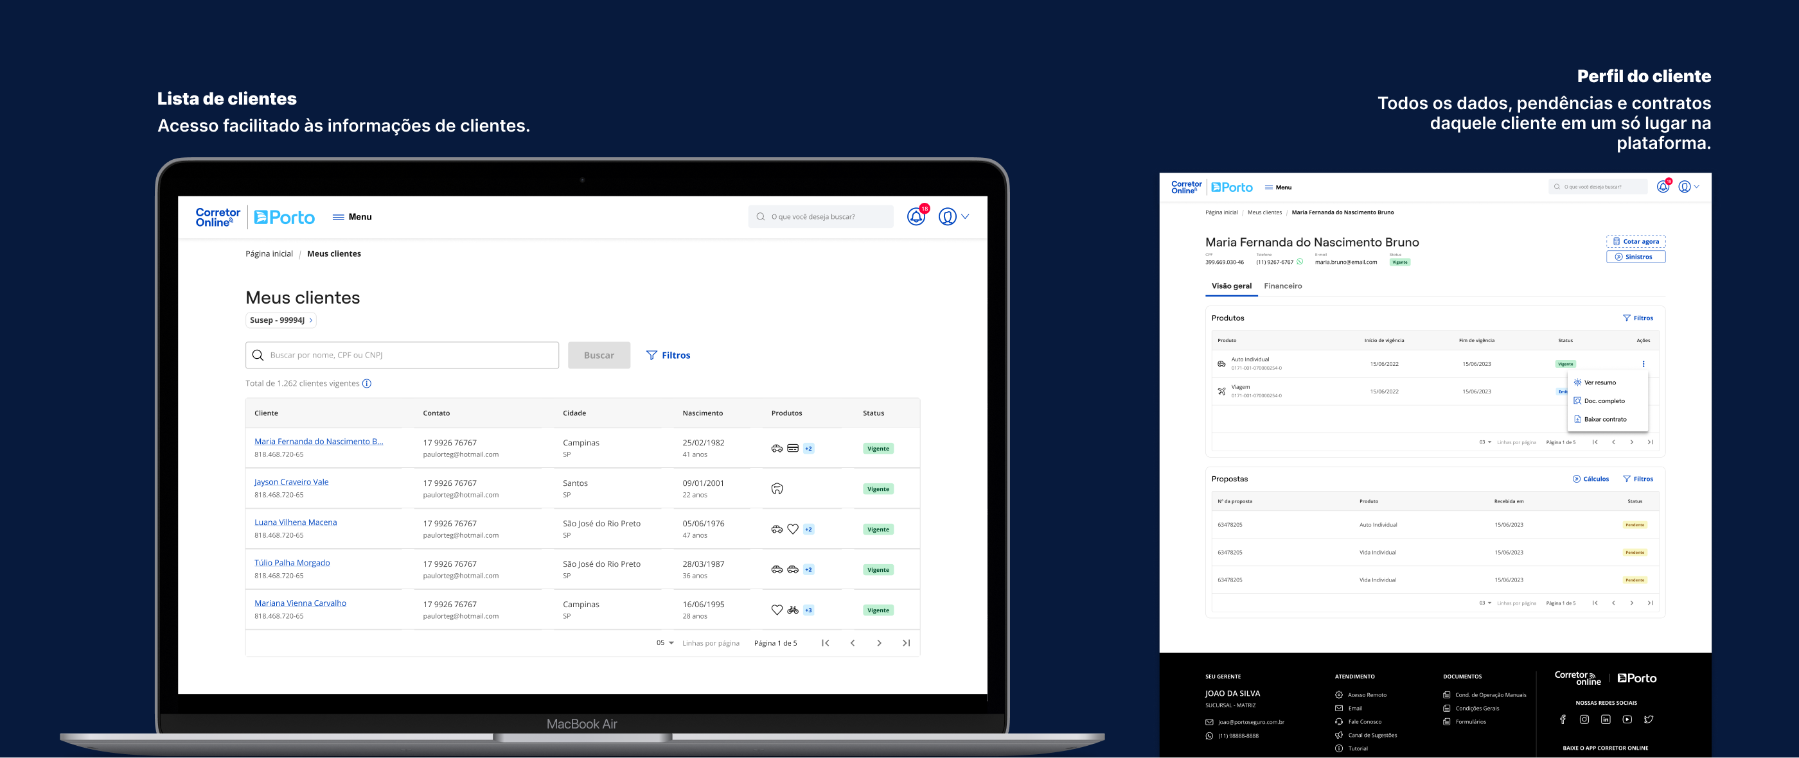
Task: Open Maria Fernanda do Nascimento client link
Action: (x=319, y=442)
